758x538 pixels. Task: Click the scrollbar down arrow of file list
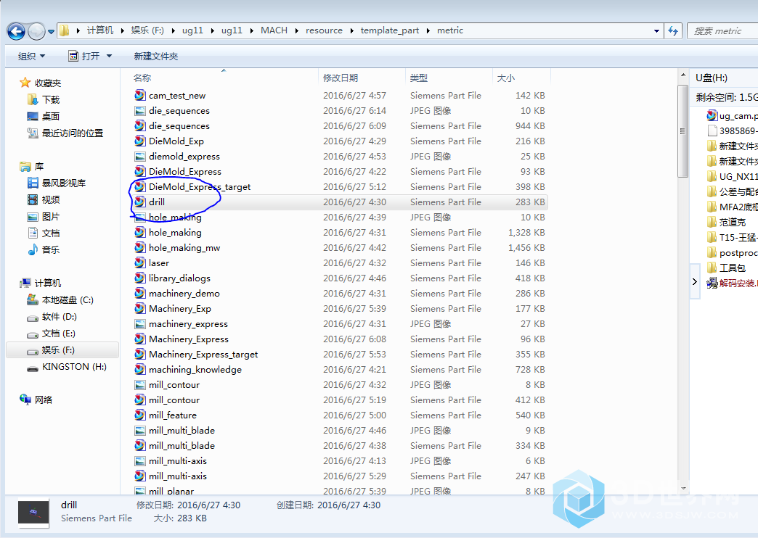682,488
